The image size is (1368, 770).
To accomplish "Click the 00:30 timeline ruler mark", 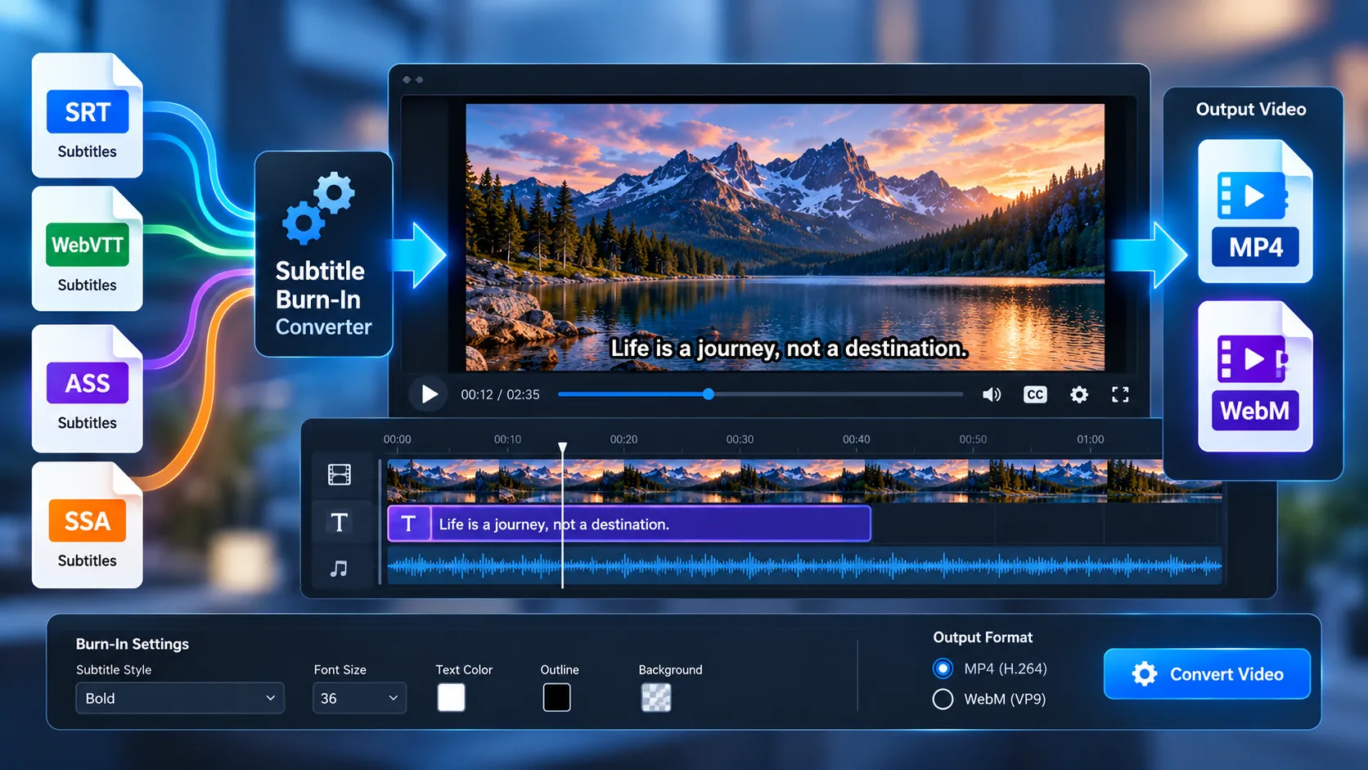I will point(740,439).
